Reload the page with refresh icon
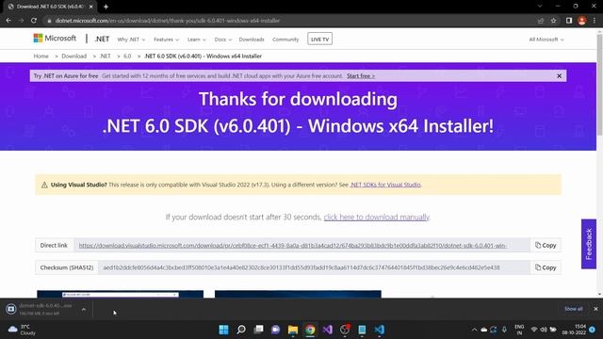The height and width of the screenshot is (339, 603). (34, 21)
